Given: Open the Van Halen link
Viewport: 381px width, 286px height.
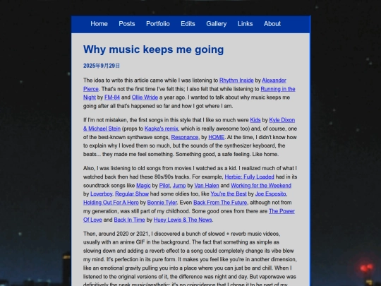Looking at the screenshot, I should pos(207,186).
